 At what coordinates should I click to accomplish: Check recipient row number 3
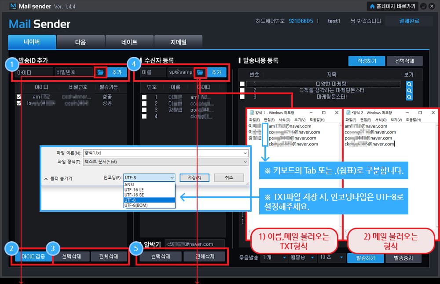[144, 110]
